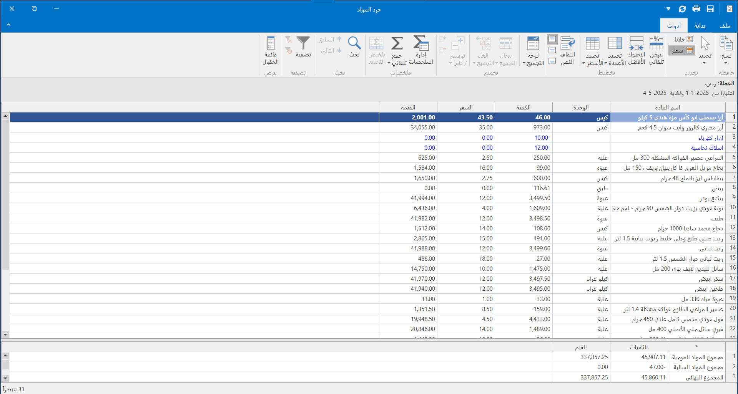The height and width of the screenshot is (394, 738).
Task: Toggle top text alignment button
Action: (552, 39)
